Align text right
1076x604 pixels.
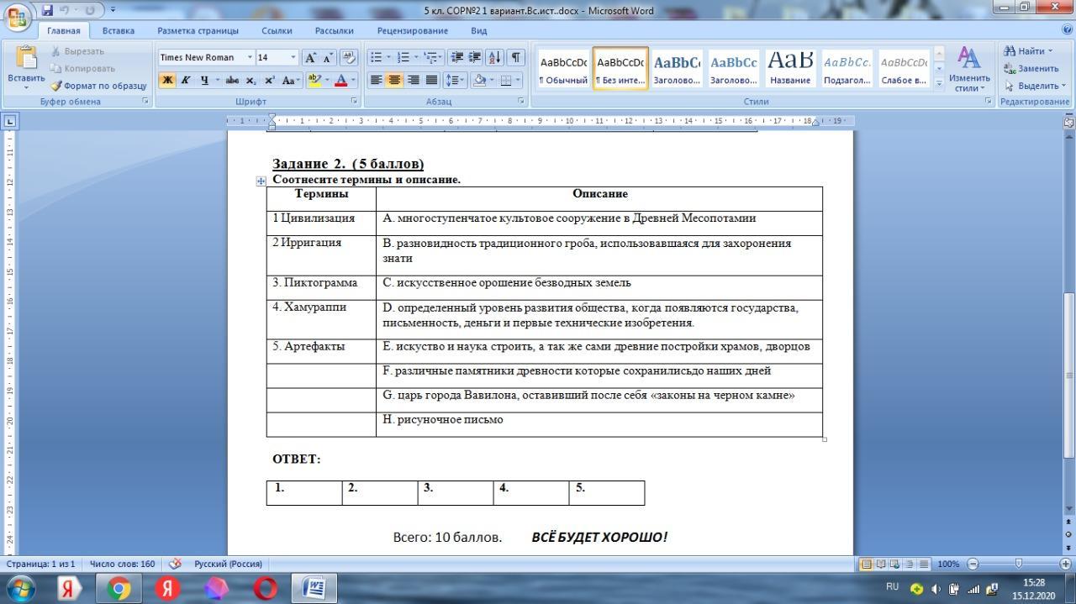coord(413,81)
